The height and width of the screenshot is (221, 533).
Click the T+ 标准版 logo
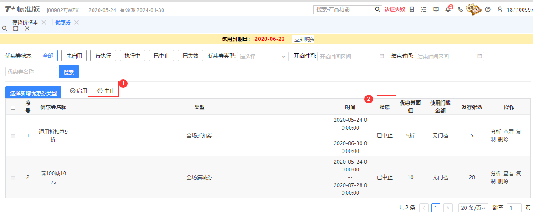[x=22, y=9]
